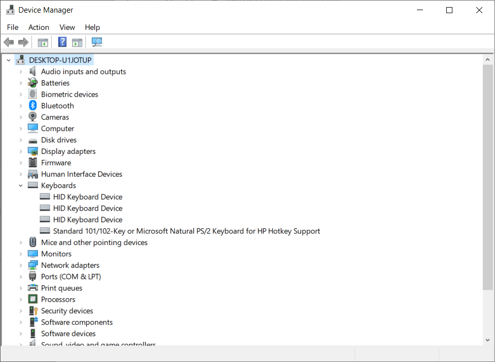Click the Software components icon
Image resolution: width=495 pixels, height=362 pixels.
[x=33, y=321]
